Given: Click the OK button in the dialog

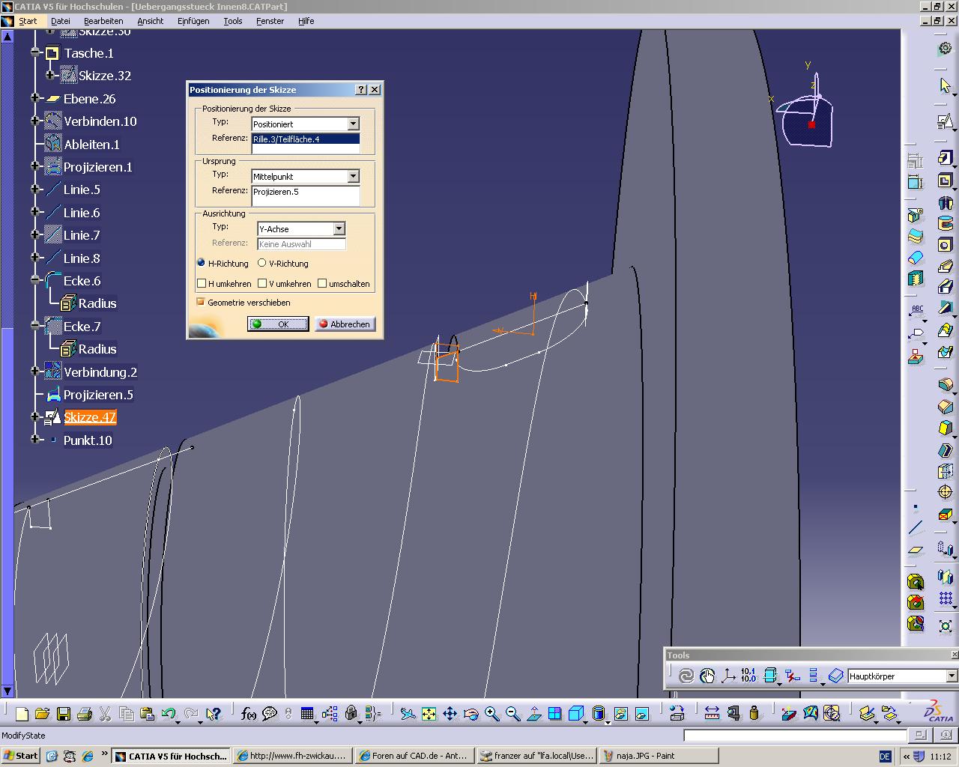Looking at the screenshot, I should click(278, 324).
